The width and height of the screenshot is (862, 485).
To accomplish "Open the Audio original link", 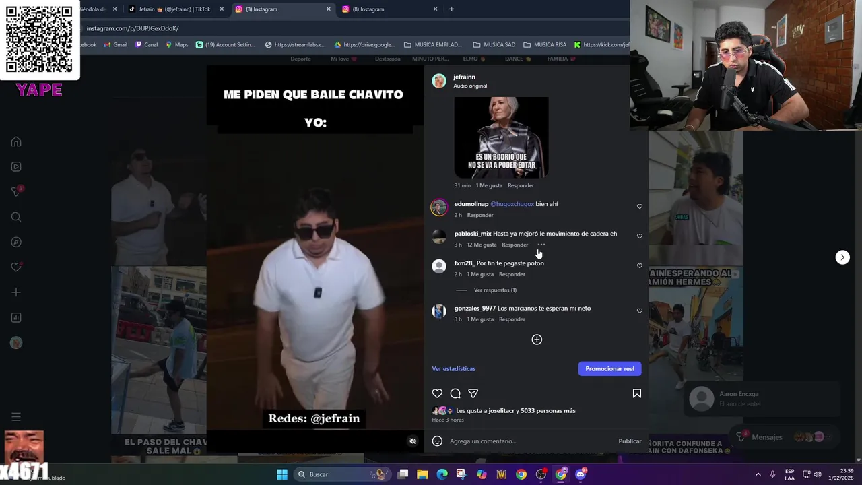I will point(470,86).
